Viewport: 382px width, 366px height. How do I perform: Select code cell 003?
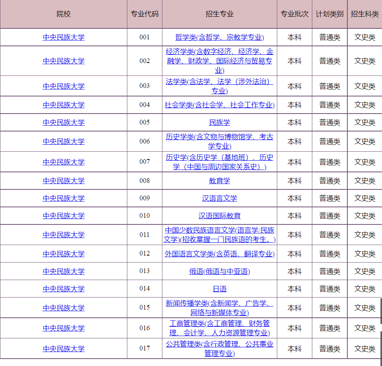(145, 86)
